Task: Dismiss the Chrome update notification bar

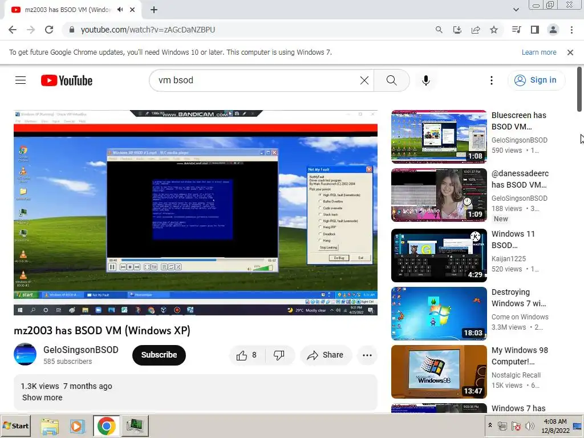Action: click(x=570, y=52)
